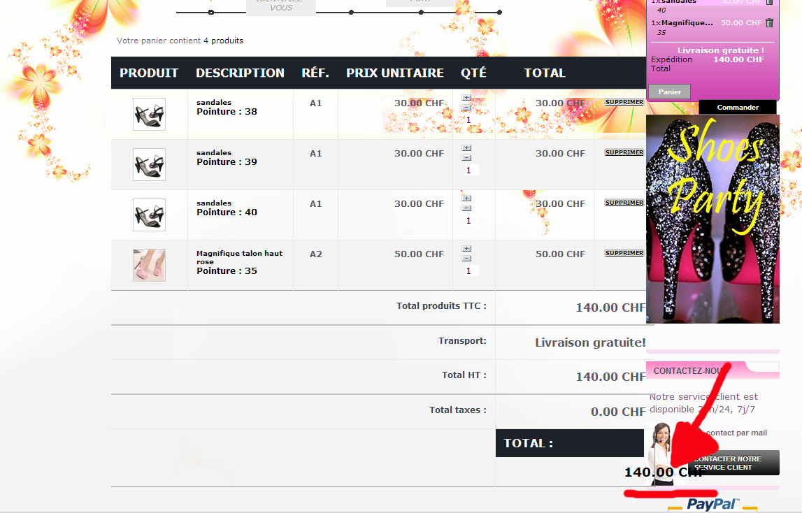Click Supprimer for Magnifique talon haut rose
The height and width of the screenshot is (513, 802).
coord(624,253)
